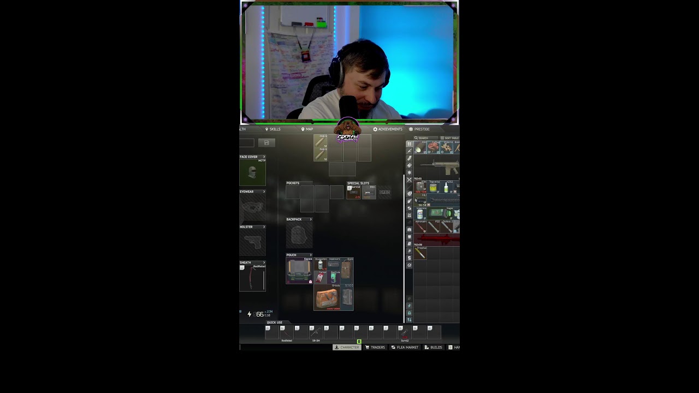Open the Builds screen
Image resolution: width=699 pixels, height=393 pixels.
434,347
